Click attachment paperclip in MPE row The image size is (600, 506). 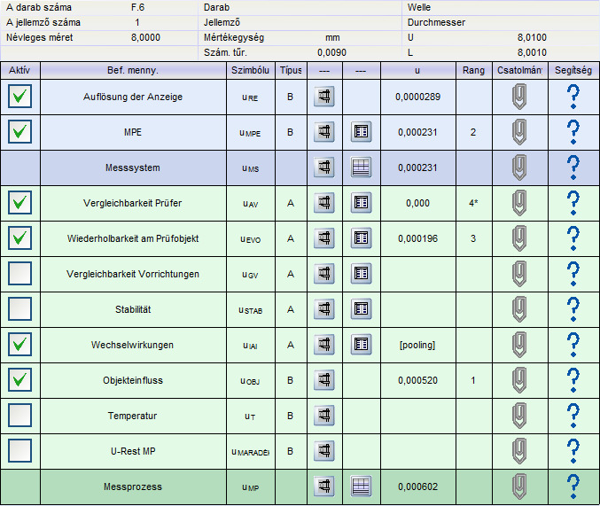click(519, 132)
